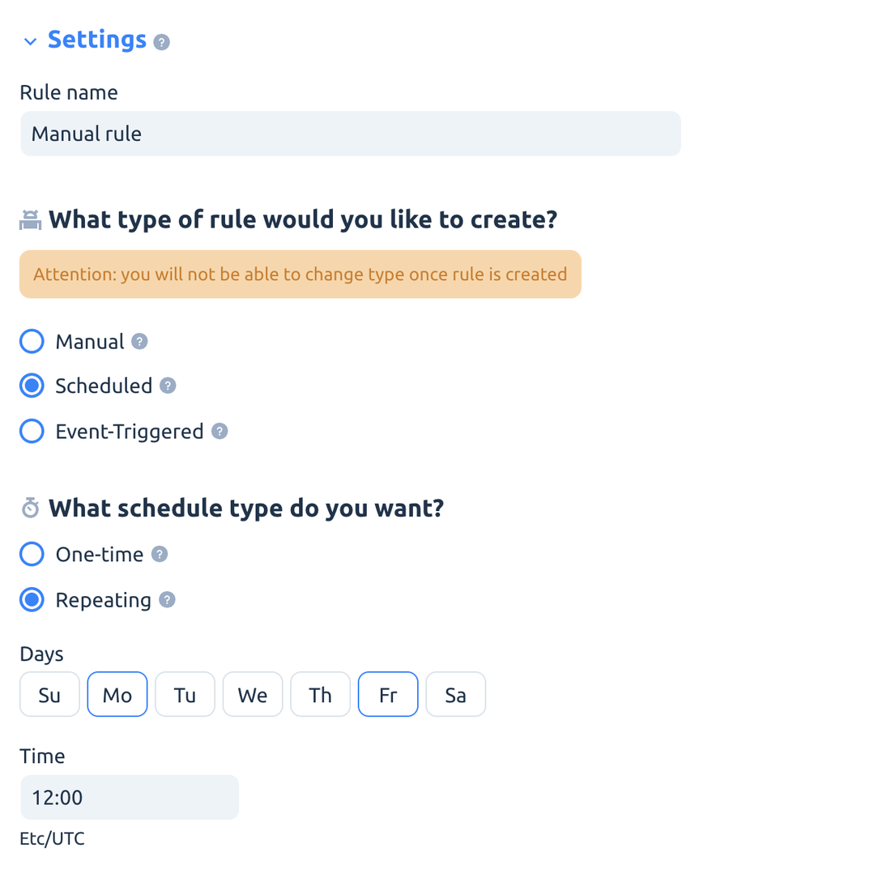Click the help icon beside Scheduled

click(168, 385)
